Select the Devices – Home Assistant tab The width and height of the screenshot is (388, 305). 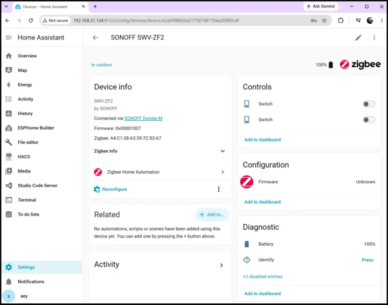[x=50, y=6]
